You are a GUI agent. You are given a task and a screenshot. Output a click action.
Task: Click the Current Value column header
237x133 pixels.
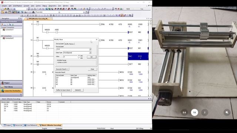tap(18, 102)
